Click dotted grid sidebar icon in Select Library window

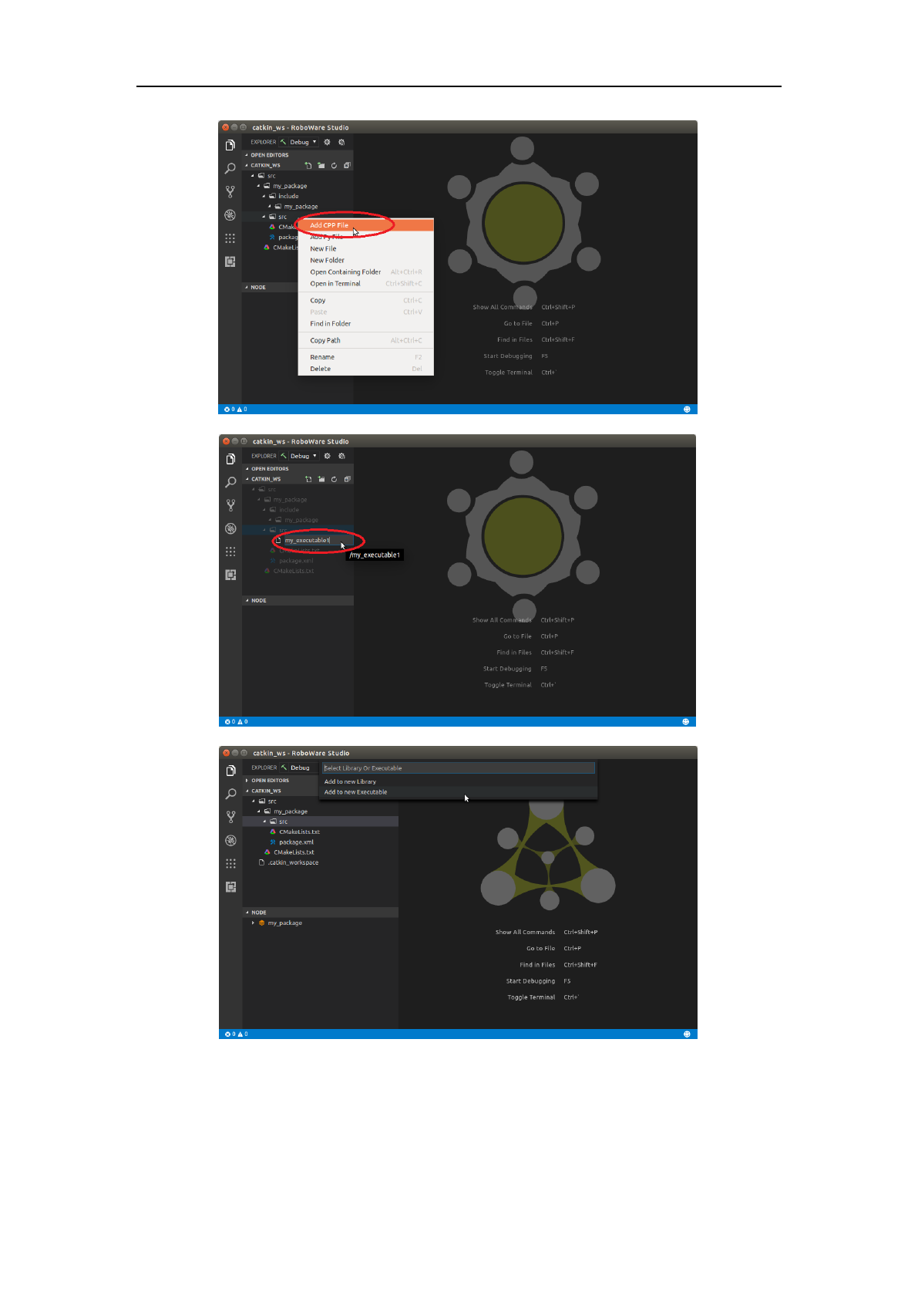pos(230,864)
